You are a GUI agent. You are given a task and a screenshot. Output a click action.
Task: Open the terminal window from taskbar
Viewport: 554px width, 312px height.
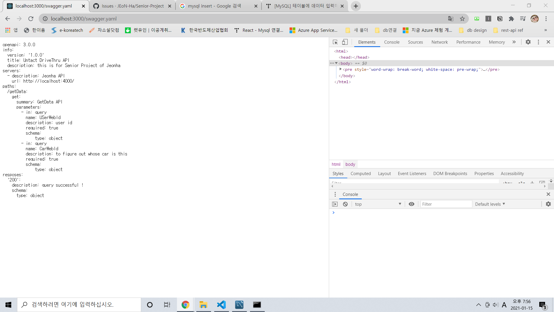tap(257, 305)
